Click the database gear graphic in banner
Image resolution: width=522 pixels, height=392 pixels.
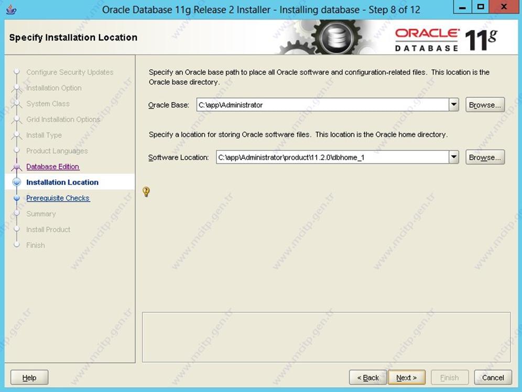click(336, 37)
